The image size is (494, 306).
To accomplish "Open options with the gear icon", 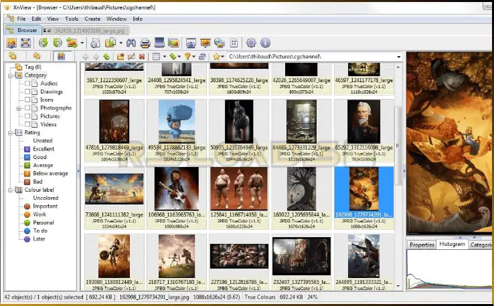I will pyautogui.click(x=251, y=43).
